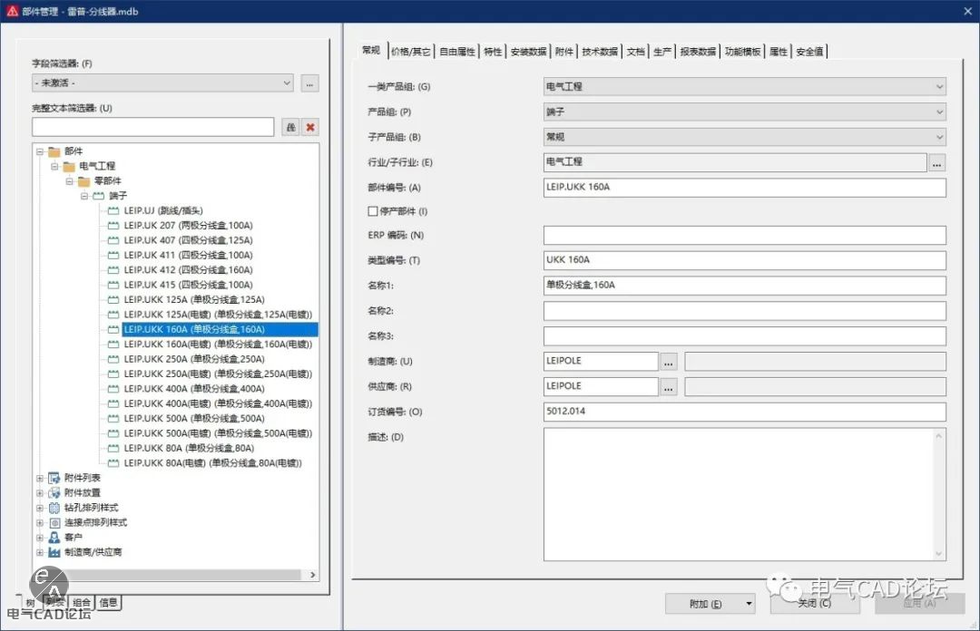Select the 客户 node in tree
The image size is (980, 631).
tap(73, 537)
